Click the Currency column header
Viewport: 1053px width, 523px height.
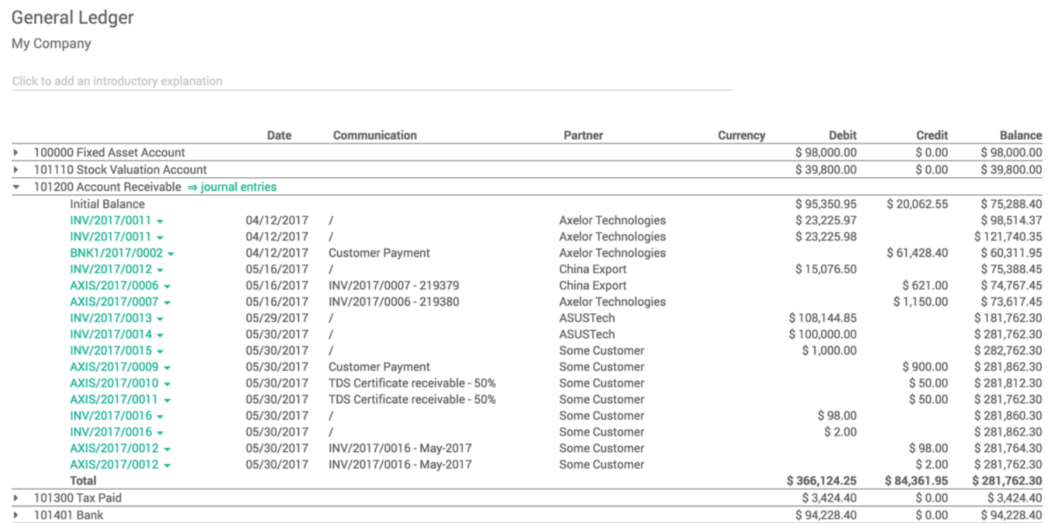point(741,135)
